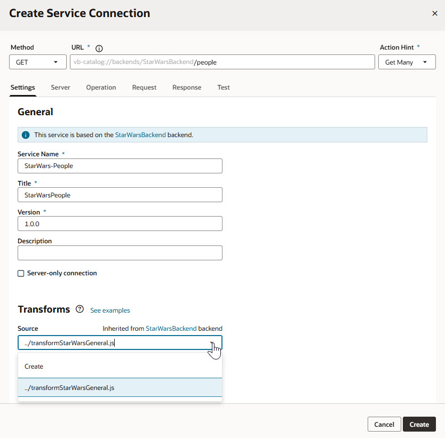445x438 pixels.
Task: Enable the Server-only connection checkbox
Action: [21, 273]
